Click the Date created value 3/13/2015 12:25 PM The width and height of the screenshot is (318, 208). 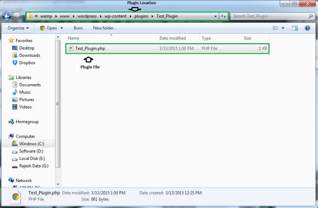click(183, 193)
